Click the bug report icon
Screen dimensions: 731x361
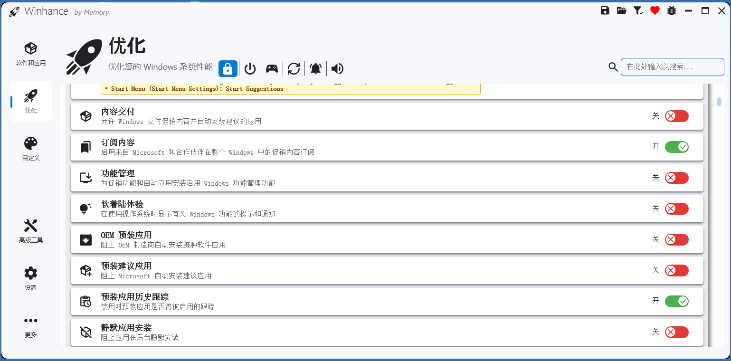pyautogui.click(x=672, y=10)
